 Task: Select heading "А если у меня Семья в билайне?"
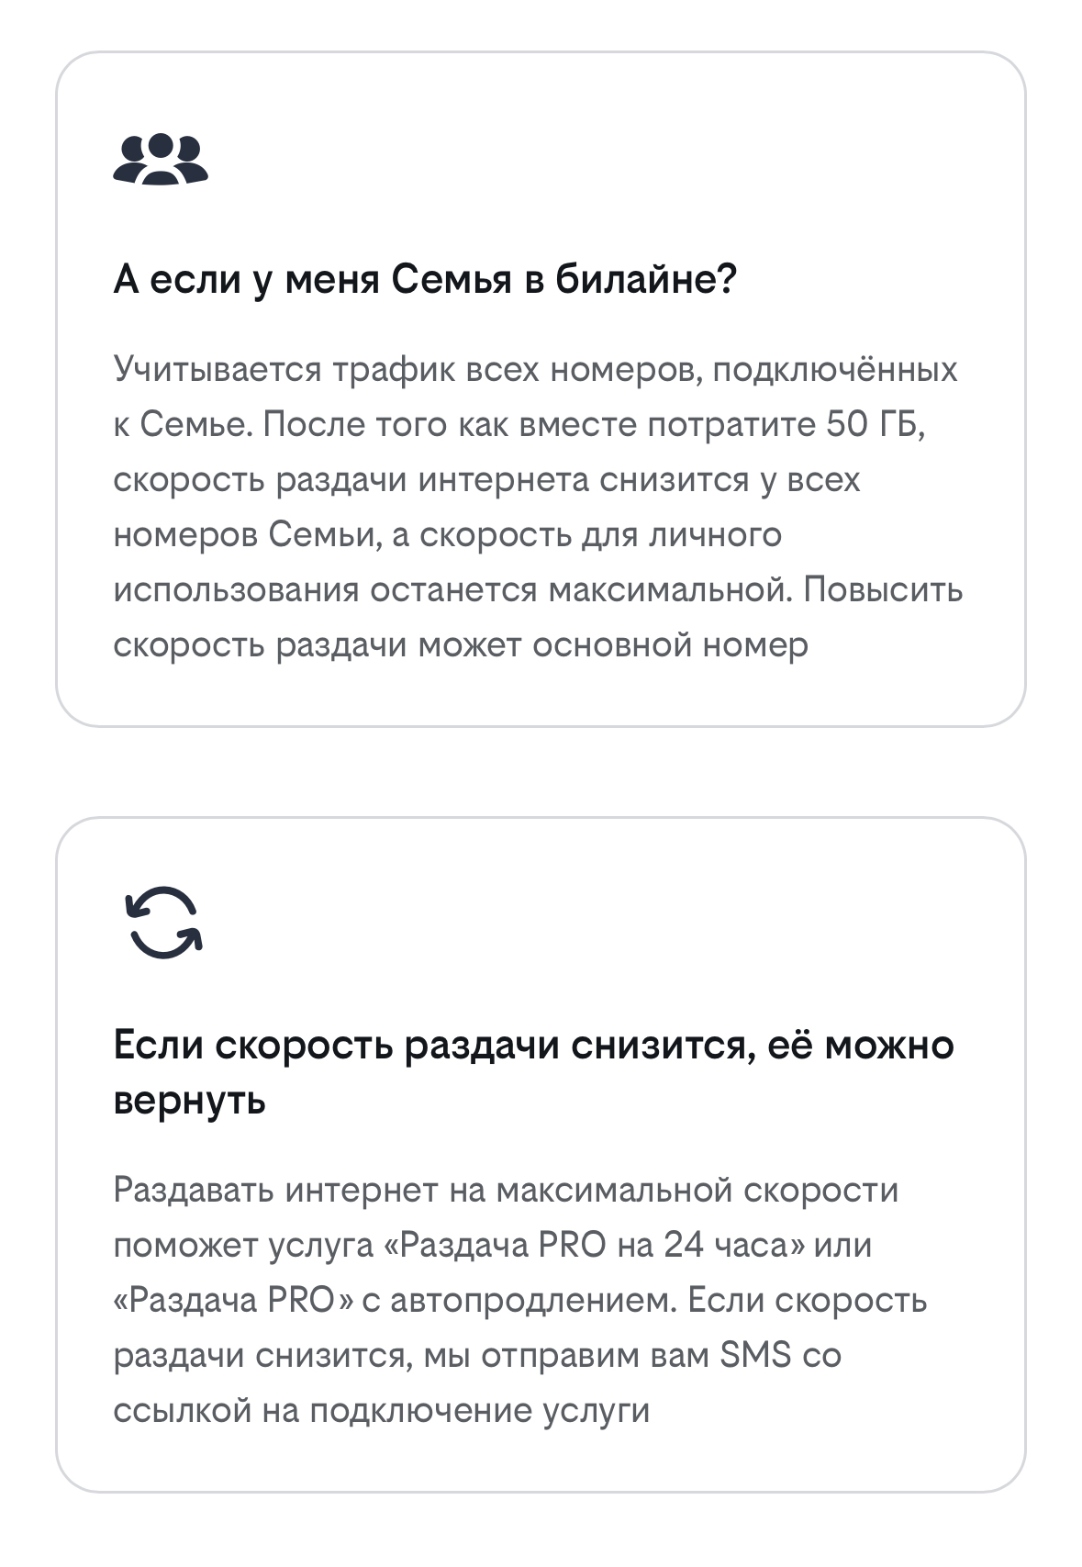425,279
